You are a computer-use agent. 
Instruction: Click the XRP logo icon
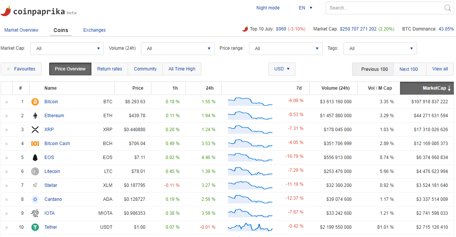point(35,130)
